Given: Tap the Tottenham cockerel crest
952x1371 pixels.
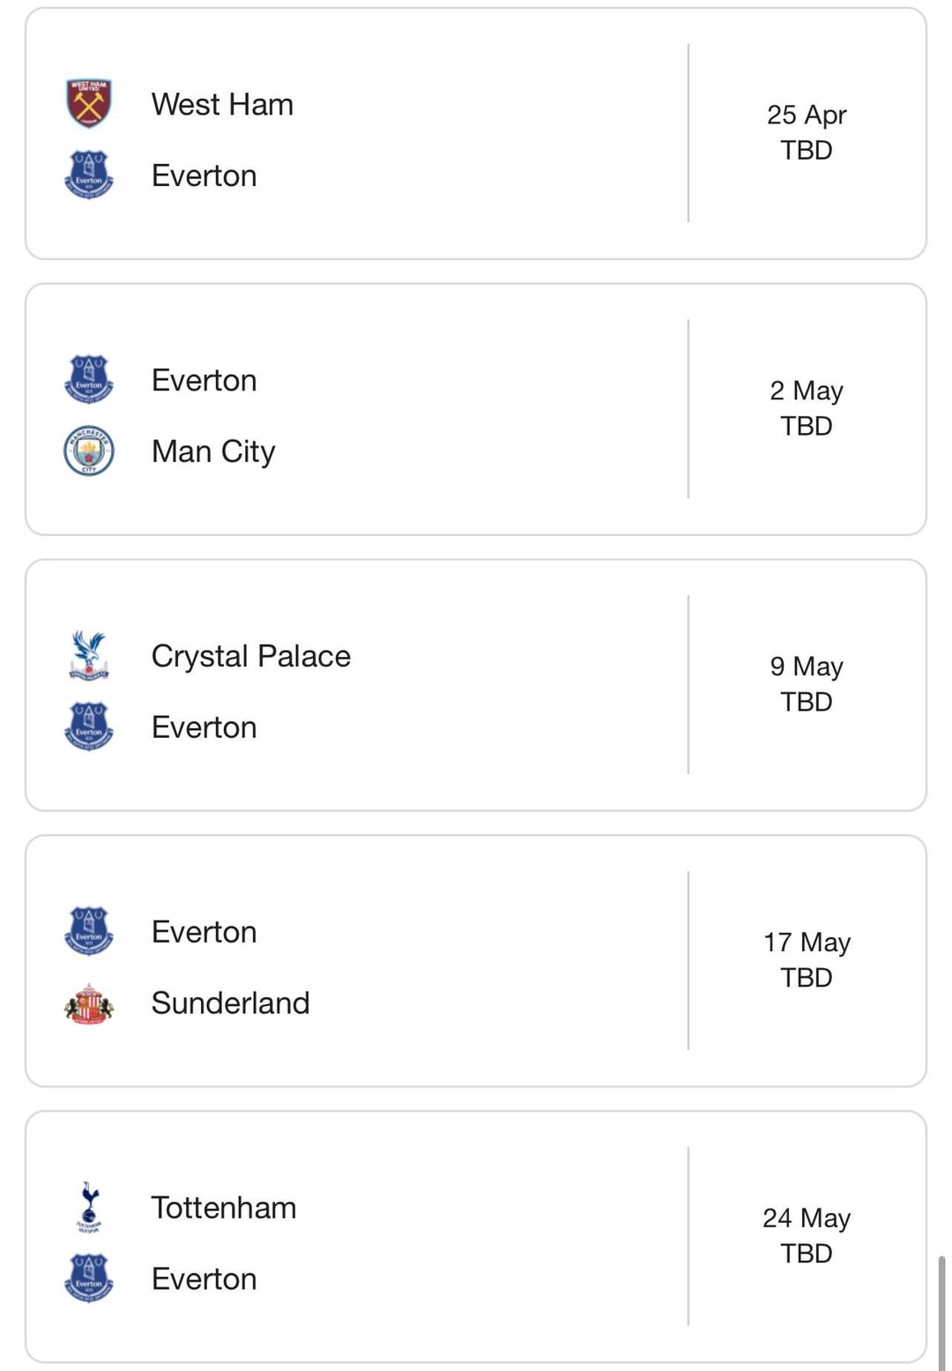Looking at the screenshot, I should coord(89,1207).
